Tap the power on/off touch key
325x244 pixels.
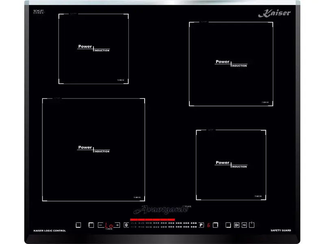251,225
